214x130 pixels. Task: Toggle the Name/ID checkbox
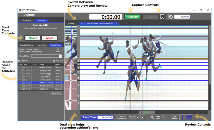pyautogui.click(x=19, y=61)
